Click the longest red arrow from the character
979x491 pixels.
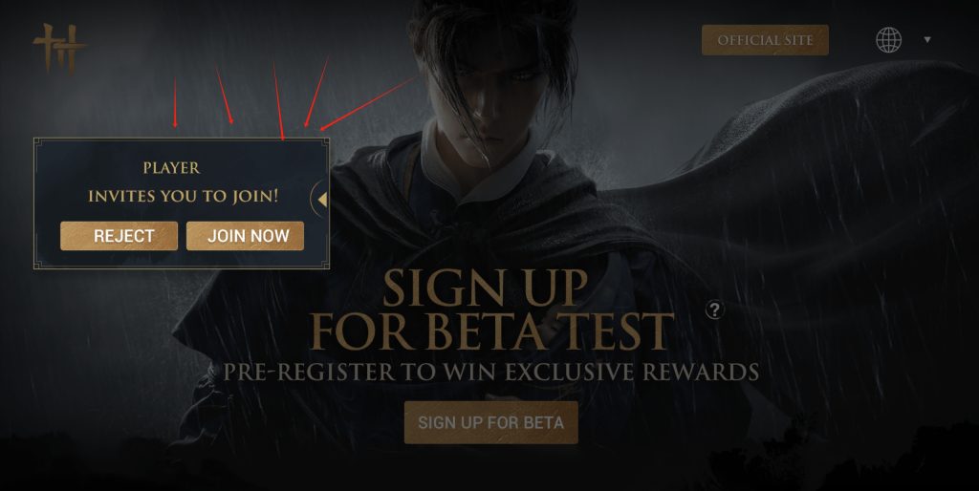368,103
